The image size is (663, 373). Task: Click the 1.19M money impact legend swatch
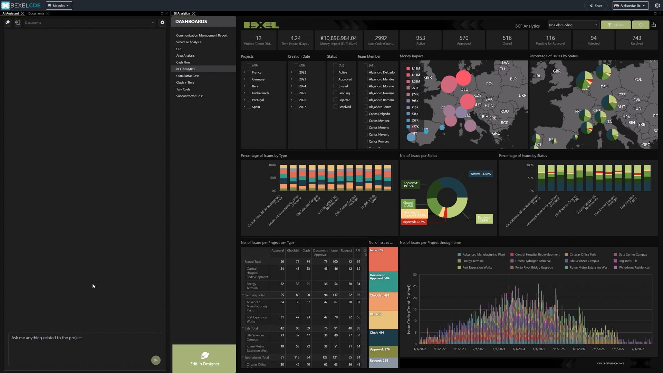click(x=408, y=68)
